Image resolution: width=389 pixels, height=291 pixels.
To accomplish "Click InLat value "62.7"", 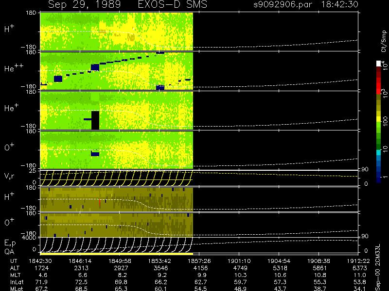I will [x=201, y=282].
